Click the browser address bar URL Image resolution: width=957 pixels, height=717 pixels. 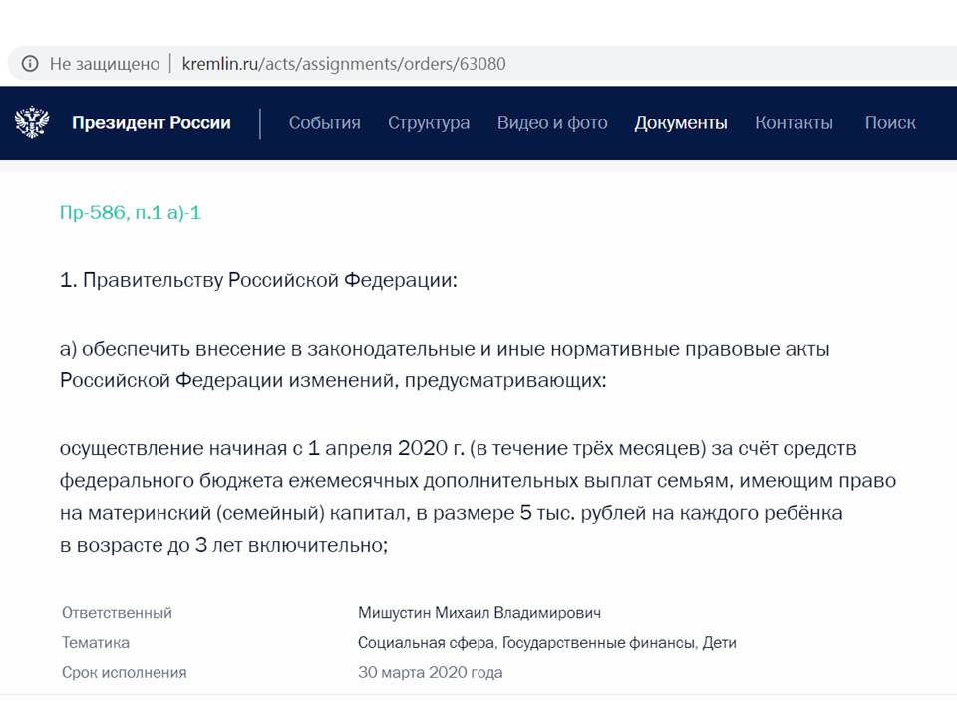click(343, 62)
